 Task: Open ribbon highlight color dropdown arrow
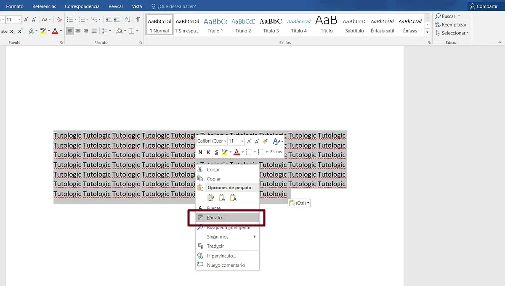tap(48, 31)
